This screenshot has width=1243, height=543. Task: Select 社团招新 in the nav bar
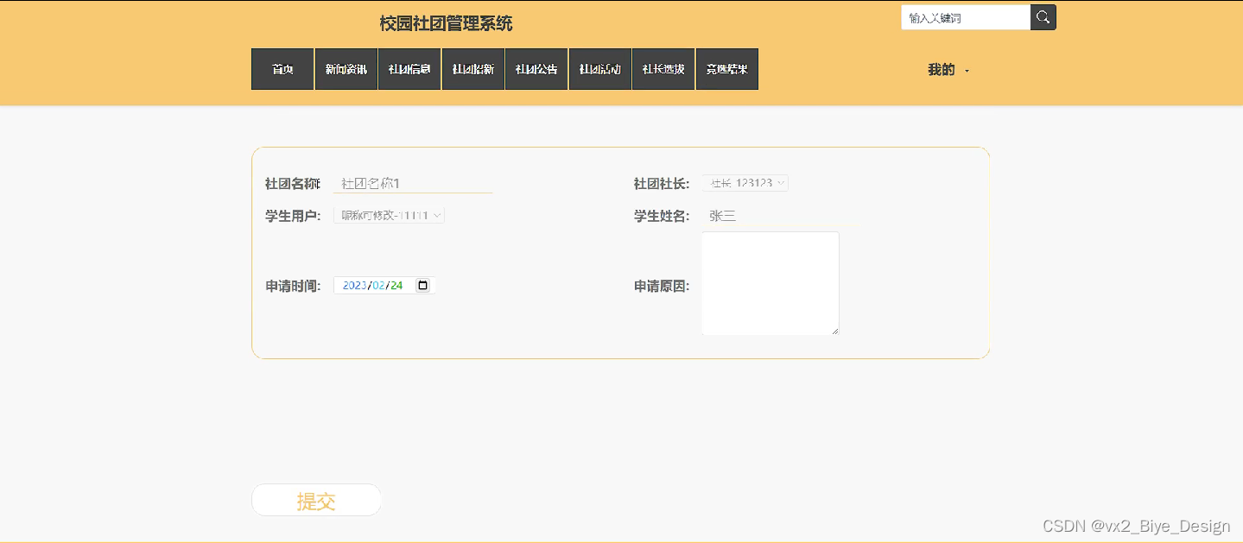click(x=473, y=69)
